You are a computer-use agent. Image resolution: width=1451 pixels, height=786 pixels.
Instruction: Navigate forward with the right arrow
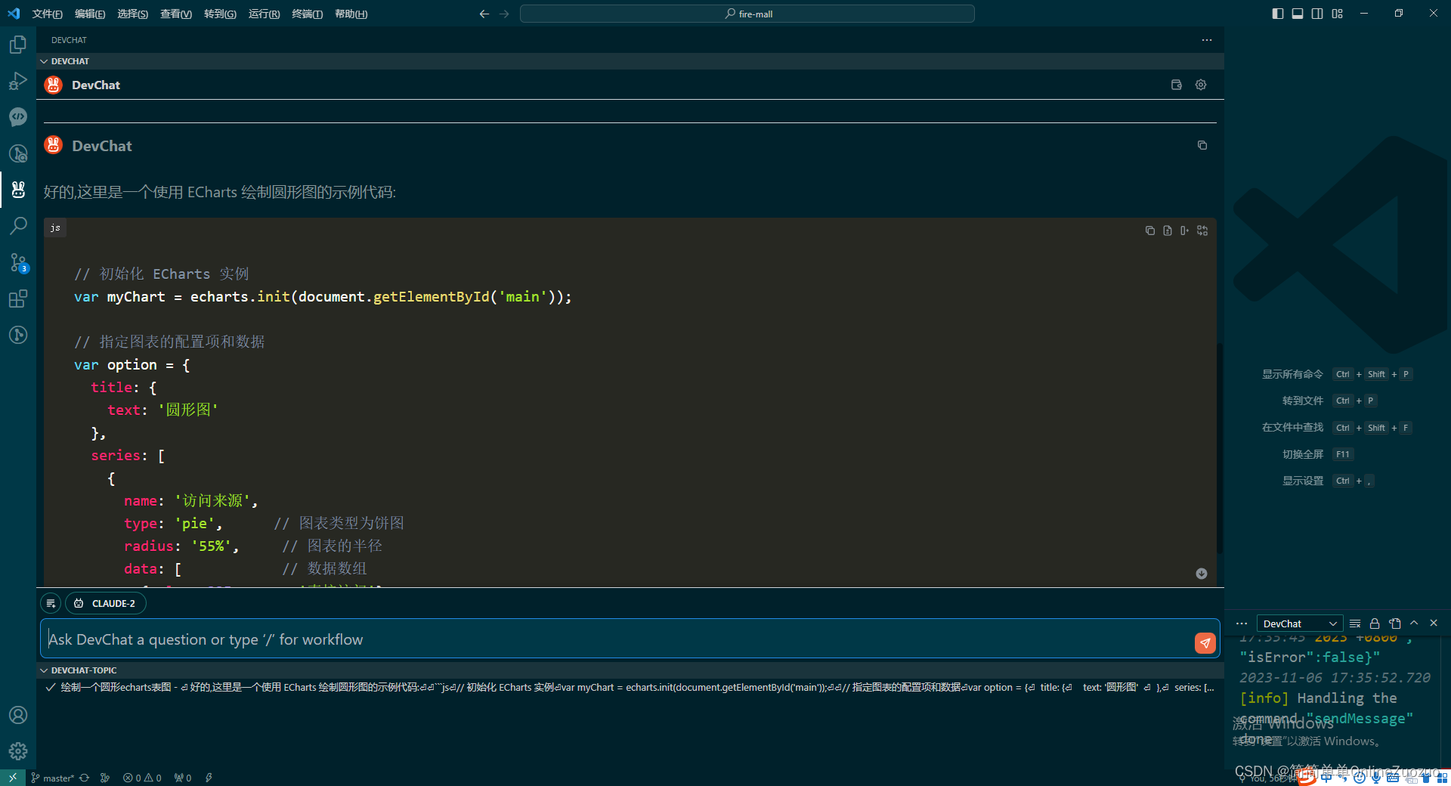[504, 14]
